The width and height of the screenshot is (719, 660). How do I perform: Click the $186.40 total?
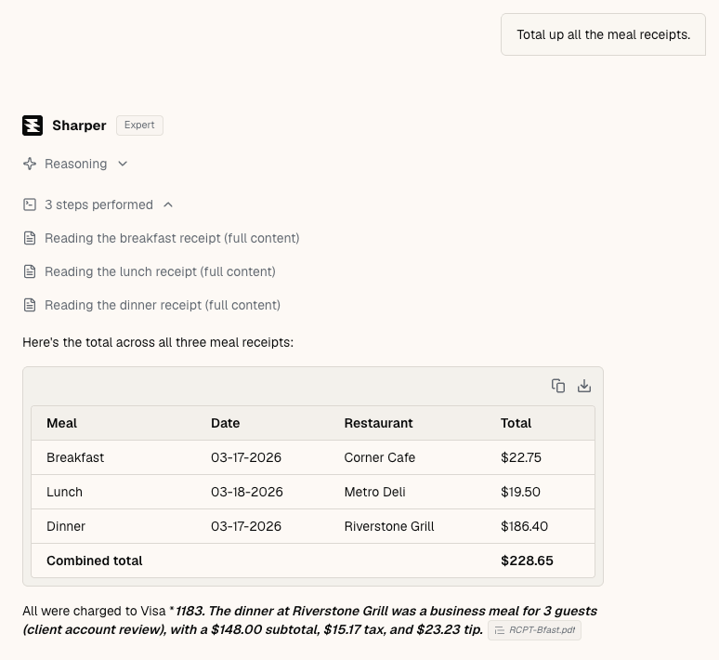524,526
